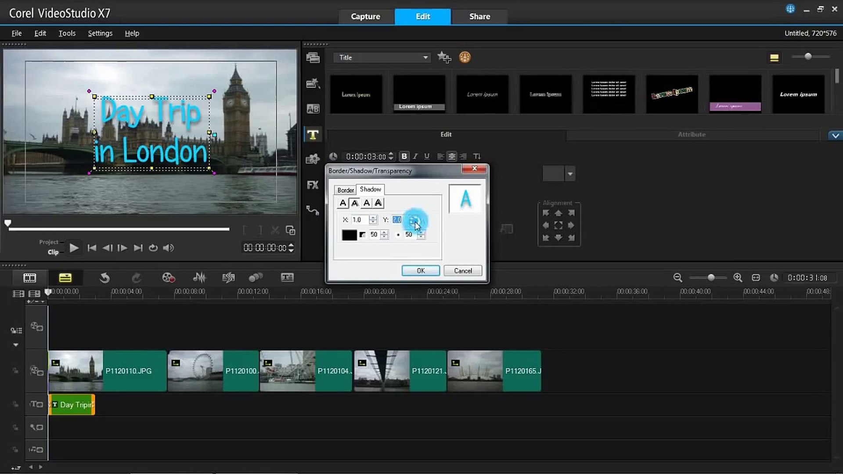Image resolution: width=843 pixels, height=474 pixels.
Task: Click the timeline zoom slider handle
Action: [711, 277]
